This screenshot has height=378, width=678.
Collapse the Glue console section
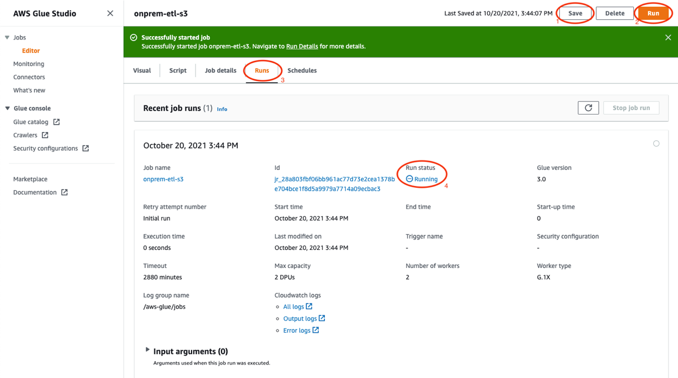coord(7,108)
